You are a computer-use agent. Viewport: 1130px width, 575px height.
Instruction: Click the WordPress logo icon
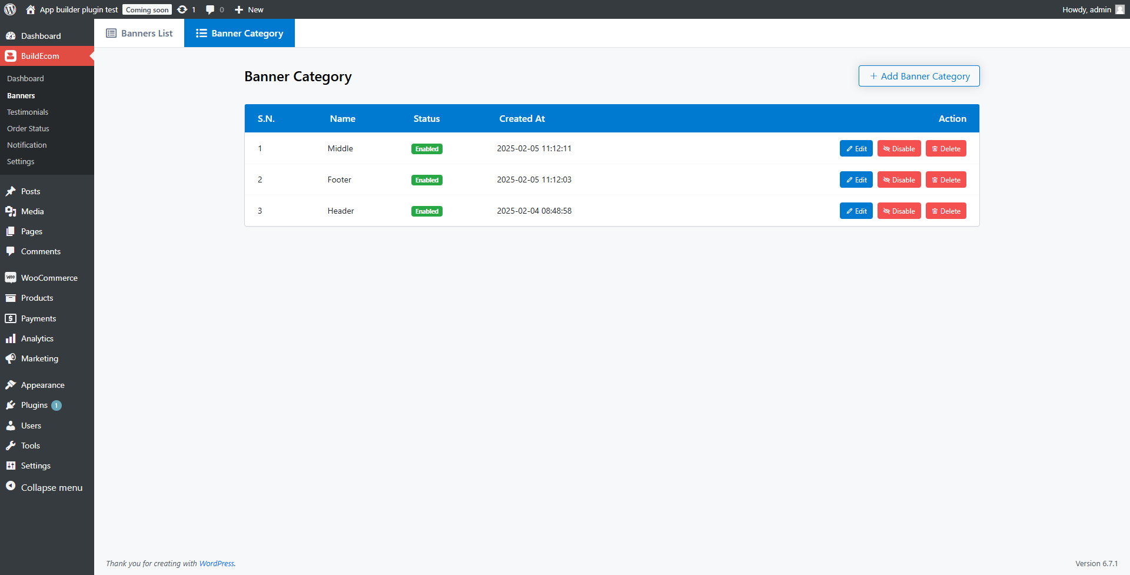point(10,9)
